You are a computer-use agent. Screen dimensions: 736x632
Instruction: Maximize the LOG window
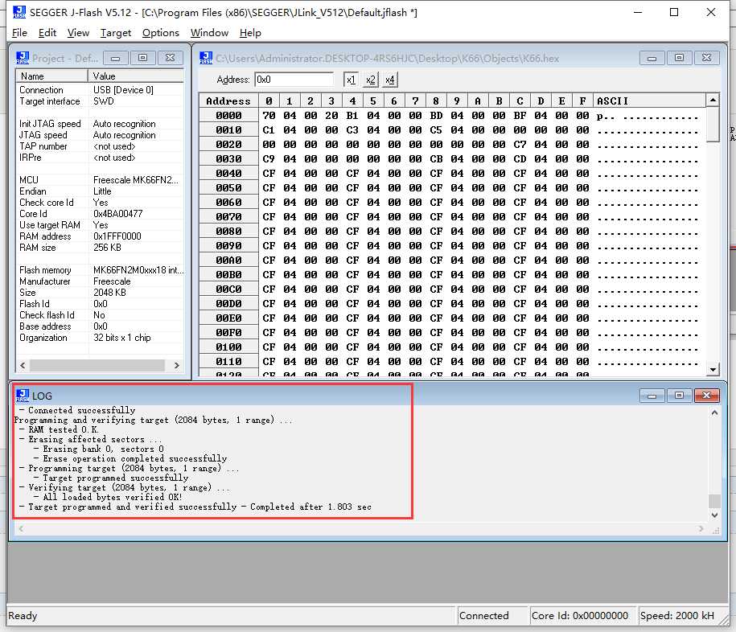pyautogui.click(x=679, y=396)
